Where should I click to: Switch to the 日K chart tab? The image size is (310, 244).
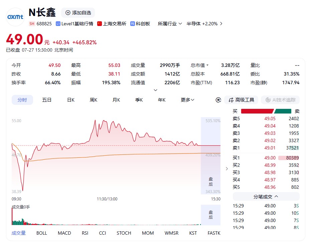[x=71, y=100]
